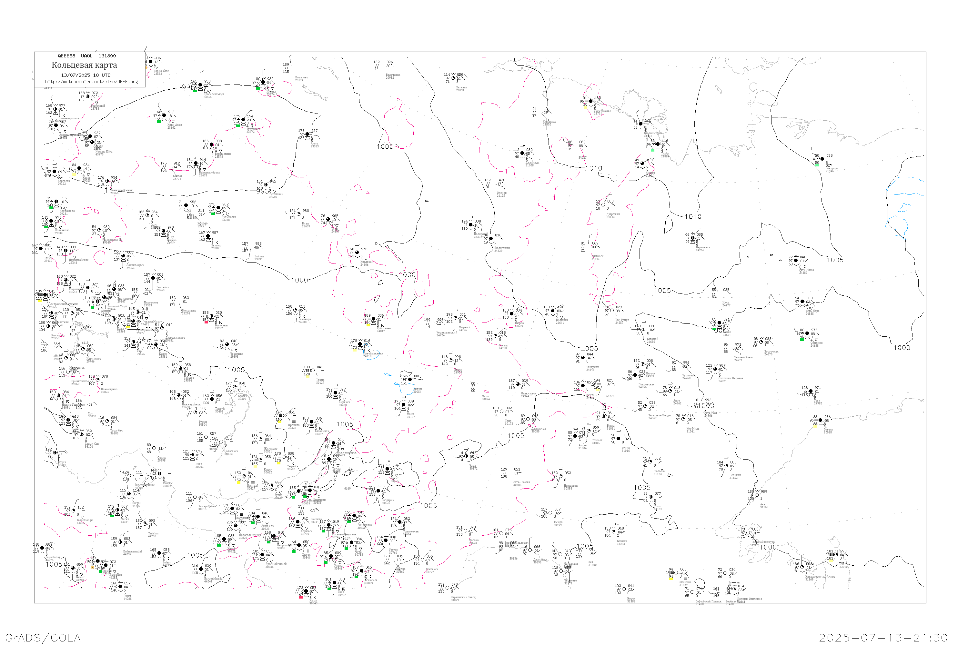Image resolution: width=968 pixels, height=645 pixels.
Task: Click the meteocenter.net UEEE.png URL
Action: coord(91,82)
